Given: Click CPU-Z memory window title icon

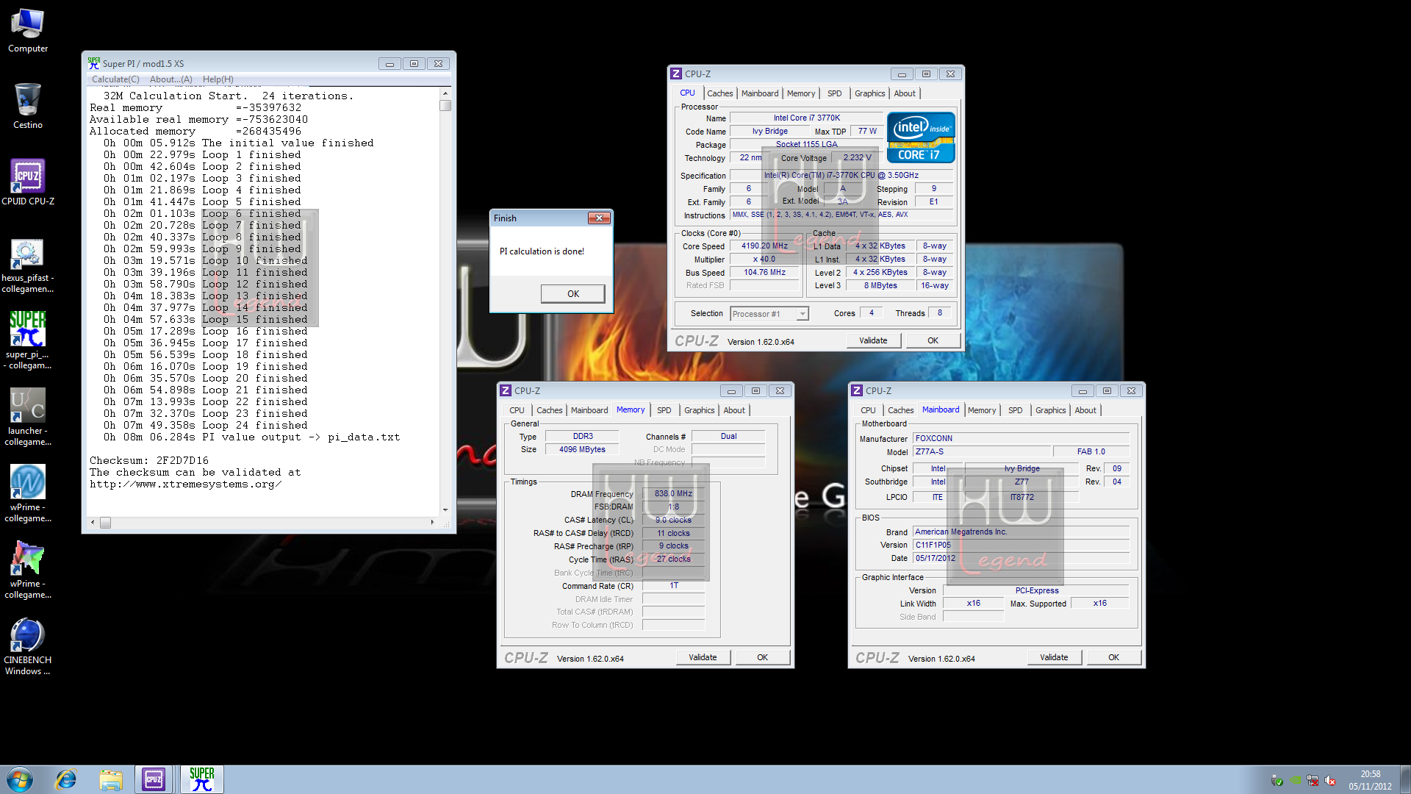Looking at the screenshot, I should [x=506, y=390].
